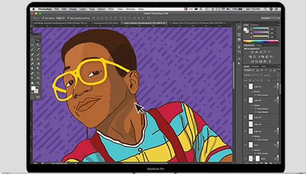The image size is (306, 174).
Task: Open the Normal blend mode dropdown
Action: (253, 75)
